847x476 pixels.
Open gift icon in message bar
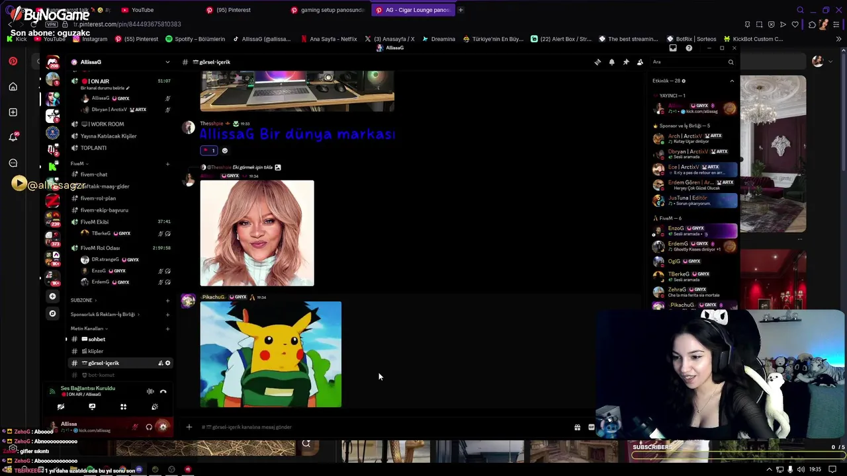click(577, 427)
